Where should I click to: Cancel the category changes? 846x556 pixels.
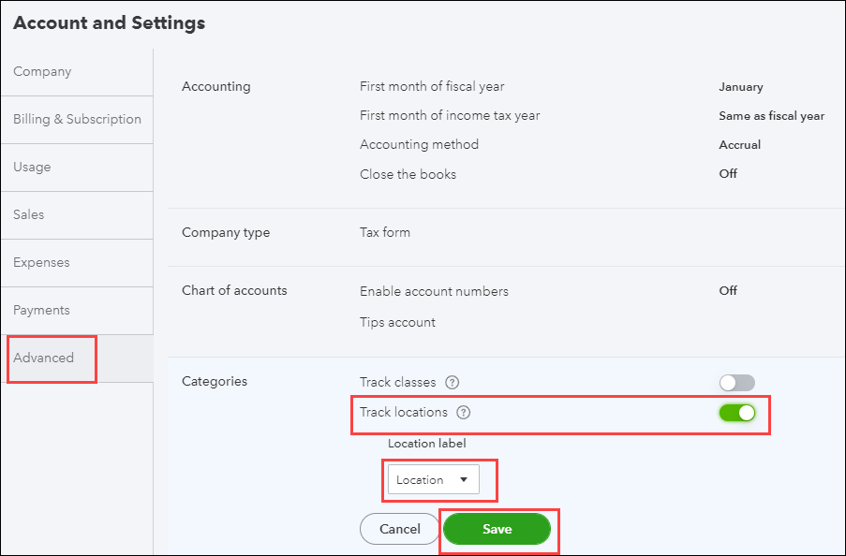point(400,529)
